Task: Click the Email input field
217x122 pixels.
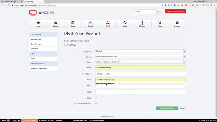Action: 141,92
